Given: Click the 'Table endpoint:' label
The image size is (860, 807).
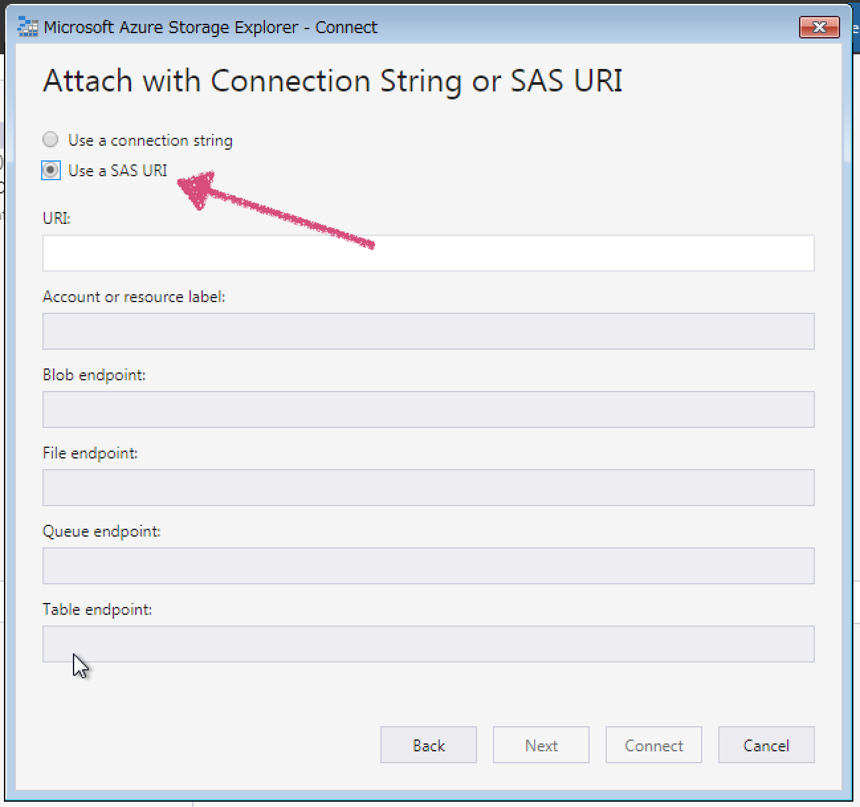Looking at the screenshot, I should tap(97, 610).
